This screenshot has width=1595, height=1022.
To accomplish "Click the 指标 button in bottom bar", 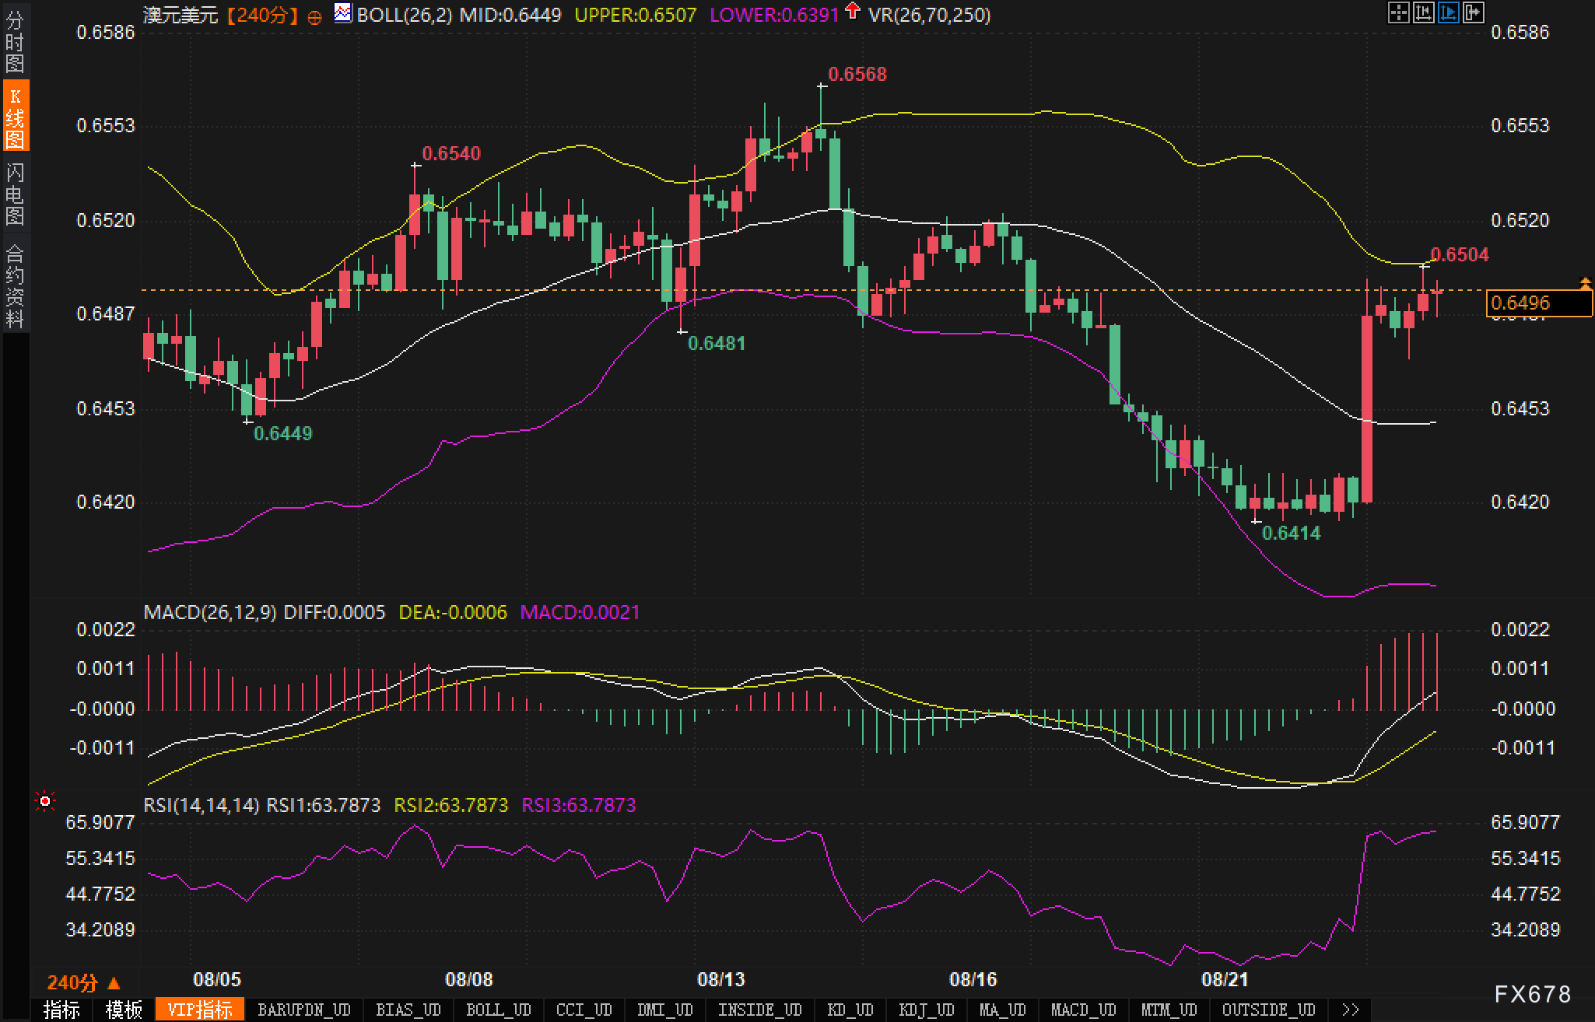I will tap(61, 1010).
